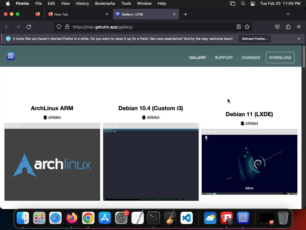Screen dimensions: 306x230
Task: Click the Stage Manager icon in menu bar
Action: 232,4
